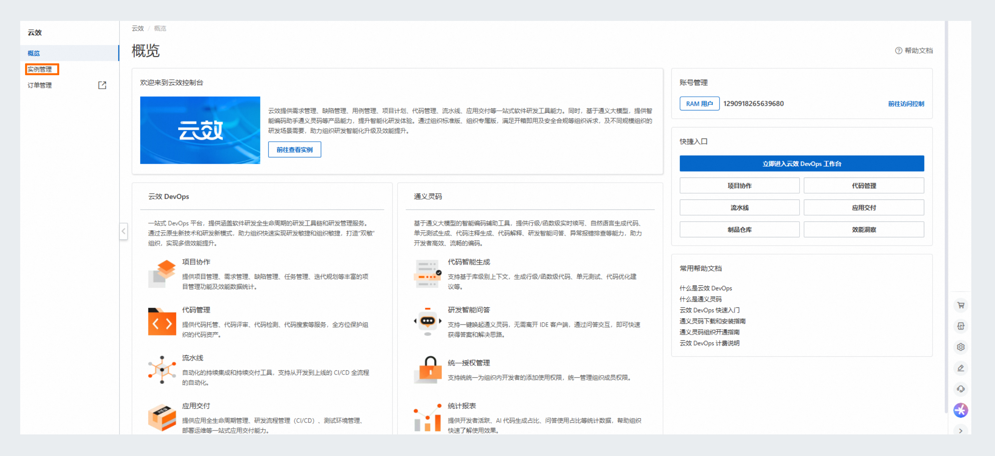Viewport: 995px width, 456px height.
Task: Click the 流水线 heading in DevOps card
Action: (x=193, y=358)
